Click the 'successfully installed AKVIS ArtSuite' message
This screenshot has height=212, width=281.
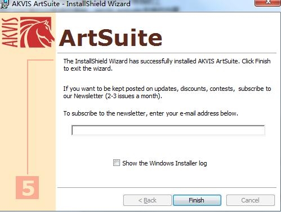tap(167, 64)
